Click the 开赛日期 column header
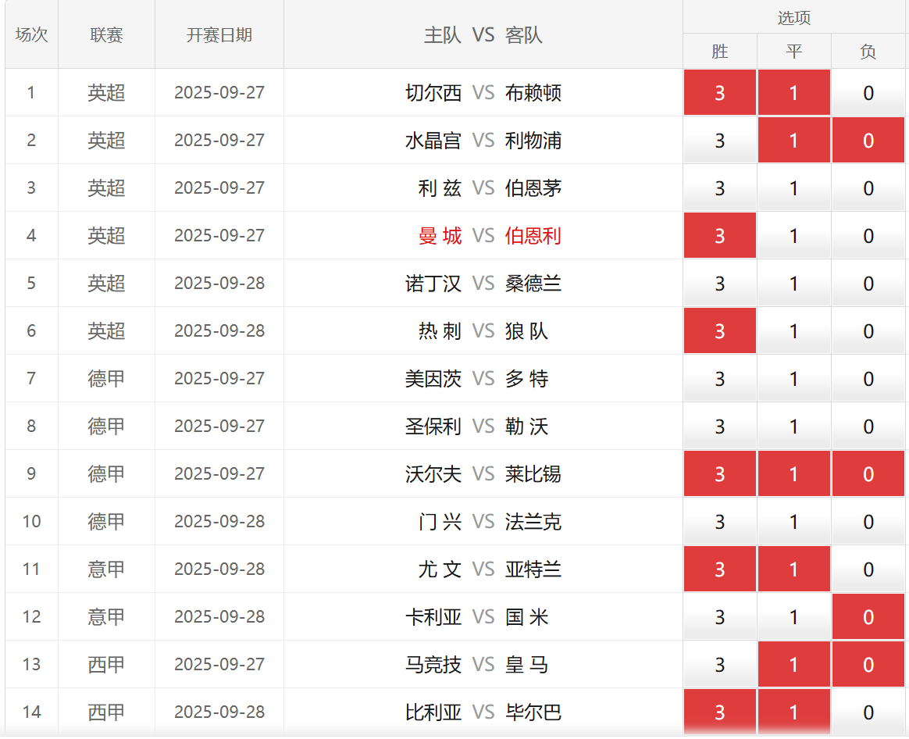Image resolution: width=909 pixels, height=739 pixels. tap(219, 35)
